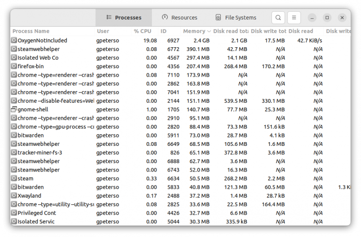Sort by the % CPU column header
361x237 pixels.
point(145,31)
